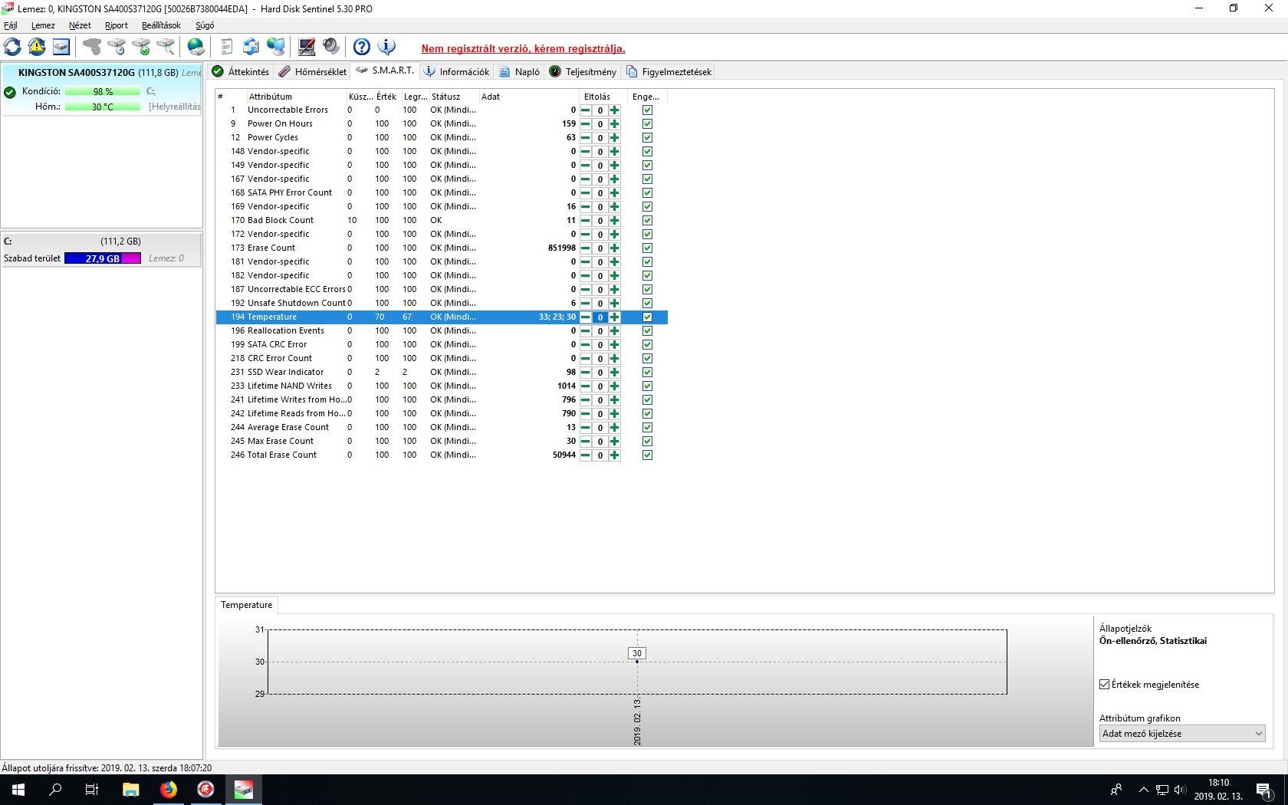Image resolution: width=1288 pixels, height=805 pixels.
Task: Click the plus offset button for Power Cycles
Action: point(614,138)
